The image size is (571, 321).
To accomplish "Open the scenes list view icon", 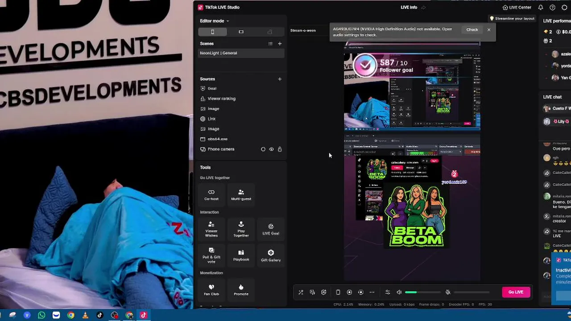I will coord(270,44).
